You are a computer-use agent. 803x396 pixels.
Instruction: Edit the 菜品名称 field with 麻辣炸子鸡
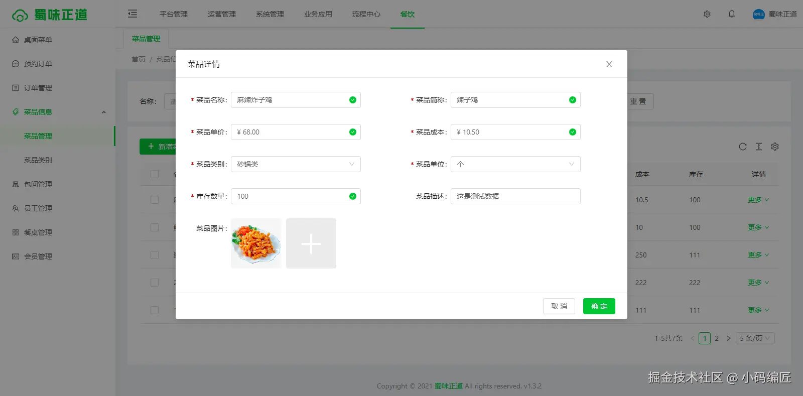point(296,100)
